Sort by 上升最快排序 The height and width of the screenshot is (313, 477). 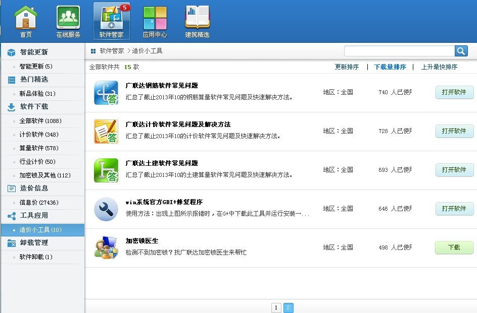(x=439, y=67)
